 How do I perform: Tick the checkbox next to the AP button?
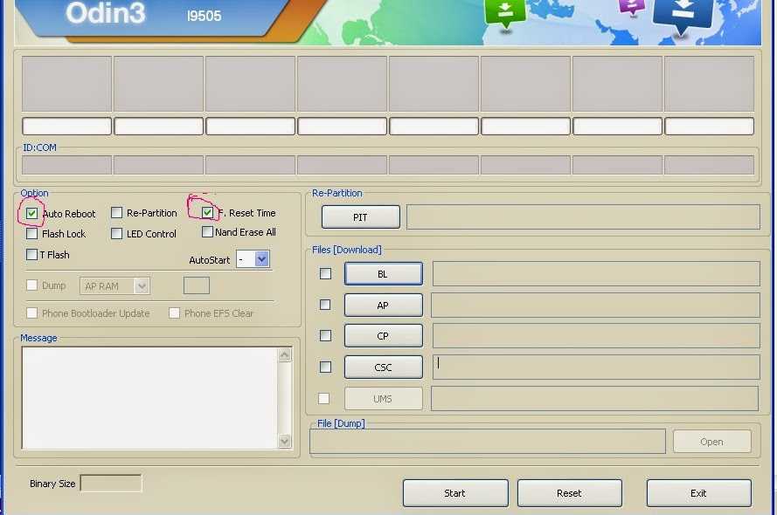point(325,305)
